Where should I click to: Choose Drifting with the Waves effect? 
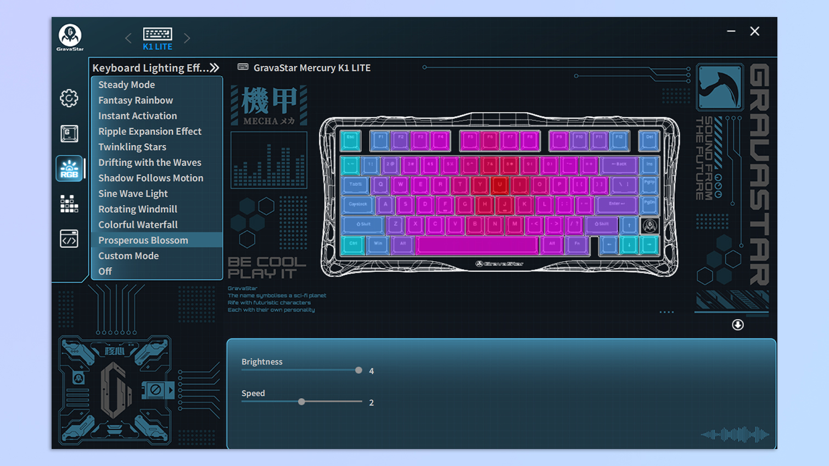coord(157,162)
